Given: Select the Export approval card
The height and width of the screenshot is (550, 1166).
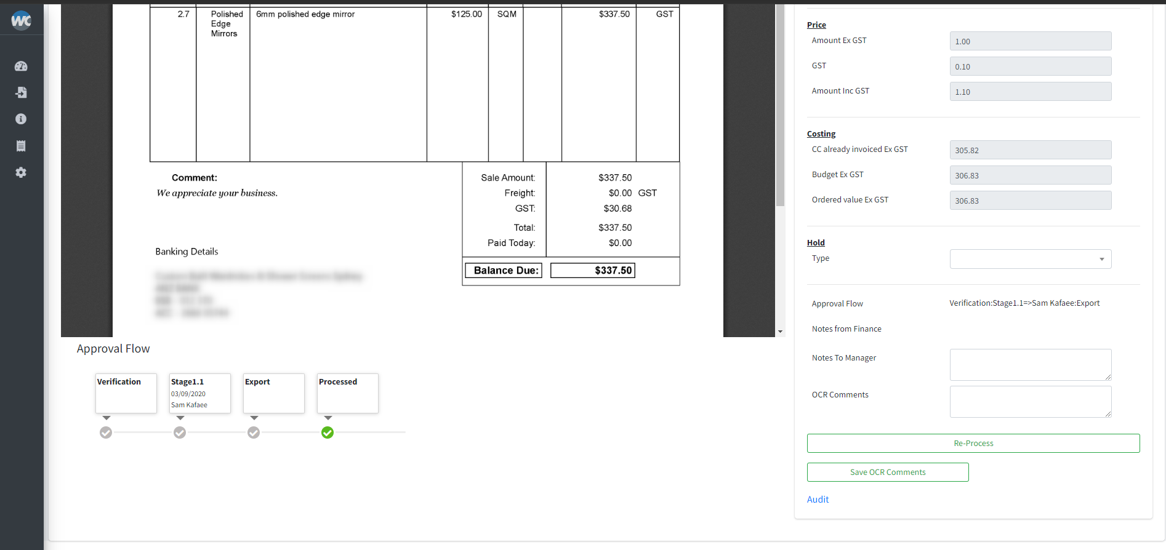Looking at the screenshot, I should [x=274, y=393].
